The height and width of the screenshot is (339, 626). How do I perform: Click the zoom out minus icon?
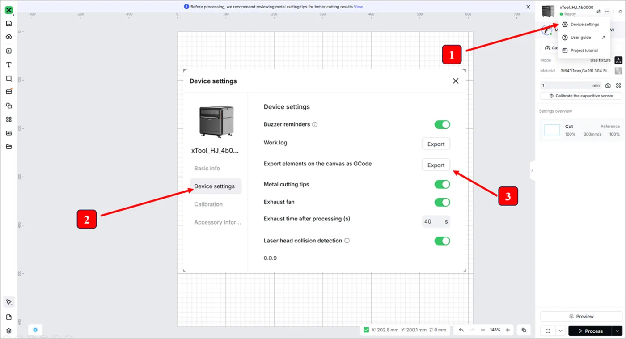pos(483,330)
